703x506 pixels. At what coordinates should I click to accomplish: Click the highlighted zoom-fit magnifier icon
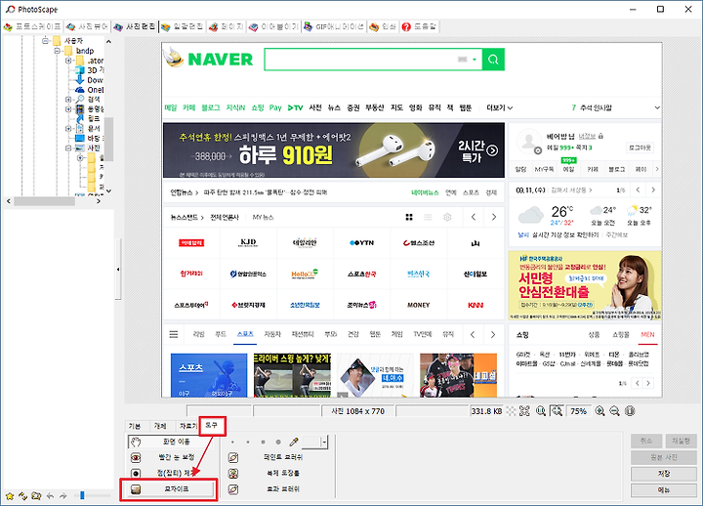click(x=557, y=411)
